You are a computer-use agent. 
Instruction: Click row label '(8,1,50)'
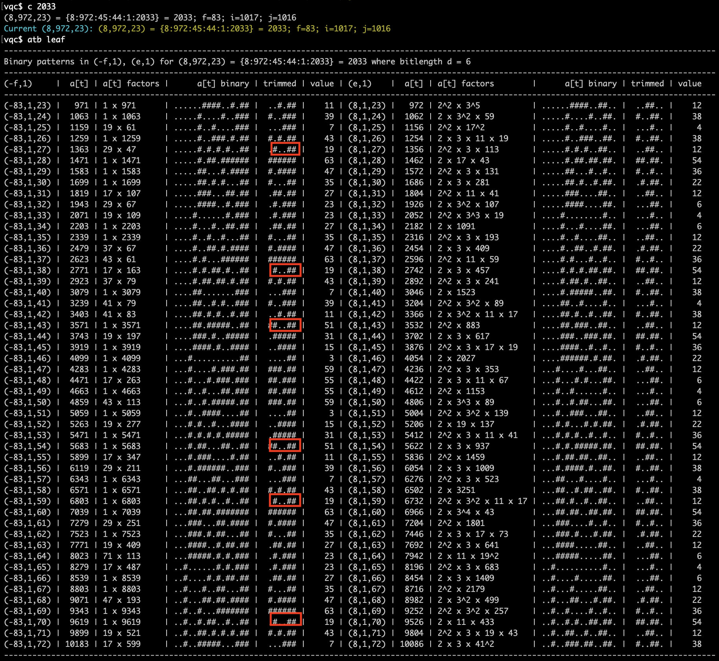pos(367,402)
